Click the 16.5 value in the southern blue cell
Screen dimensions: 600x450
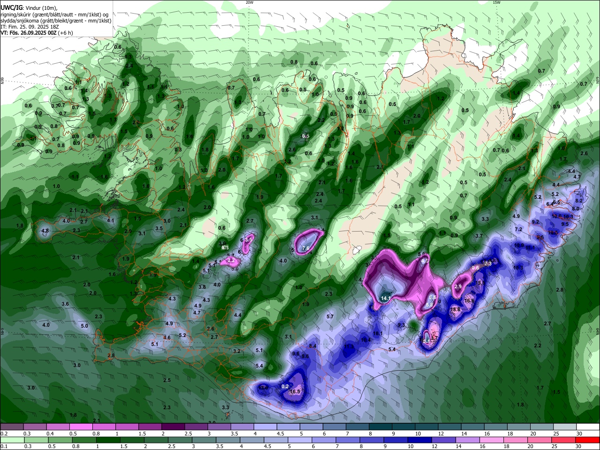(295, 391)
